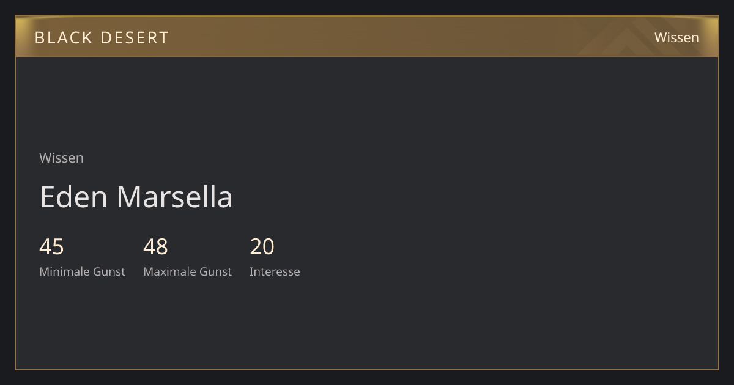Open the Wissen link in the header
This screenshot has height=385, width=734.
pos(677,37)
